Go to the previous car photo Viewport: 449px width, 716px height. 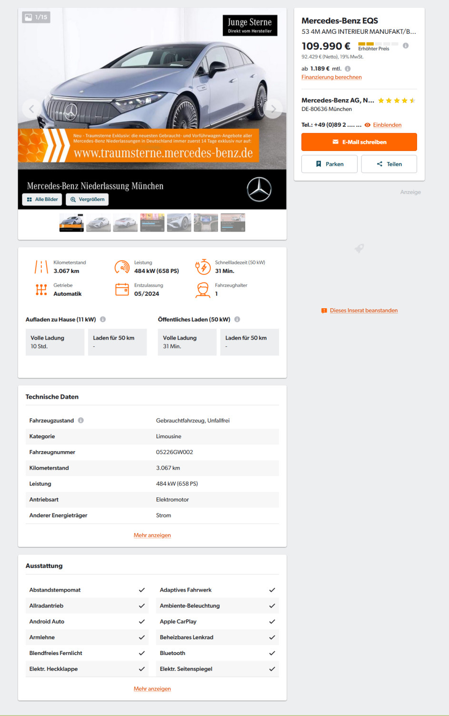tap(31, 109)
